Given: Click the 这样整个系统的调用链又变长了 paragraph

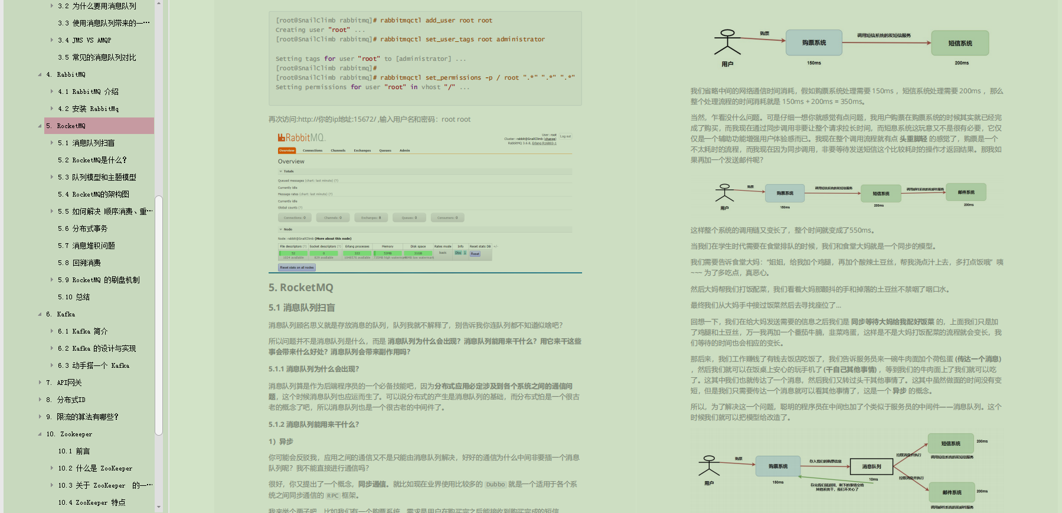Looking at the screenshot, I should click(x=782, y=230).
